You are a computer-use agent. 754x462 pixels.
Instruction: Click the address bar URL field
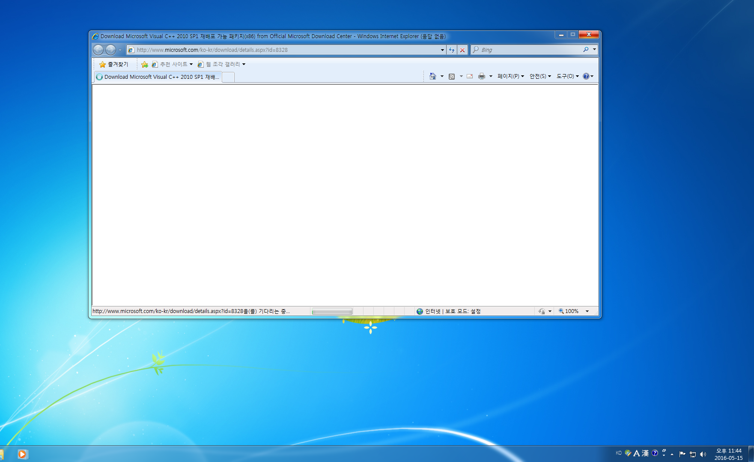tap(286, 50)
